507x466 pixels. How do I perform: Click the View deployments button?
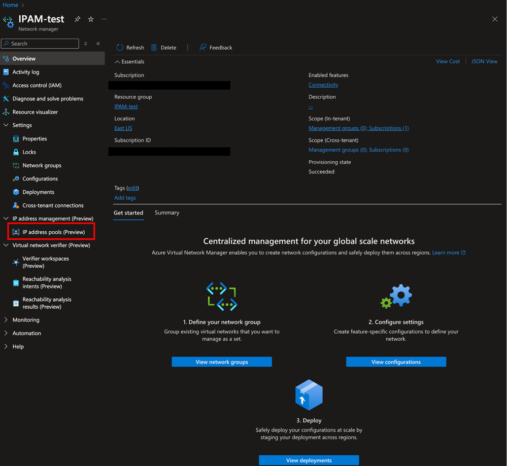point(309,460)
